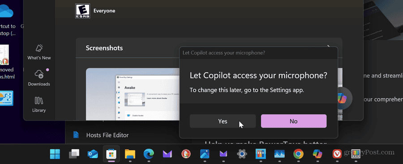Launch Outlook from the taskbar
403x164 pixels.
pos(93,154)
